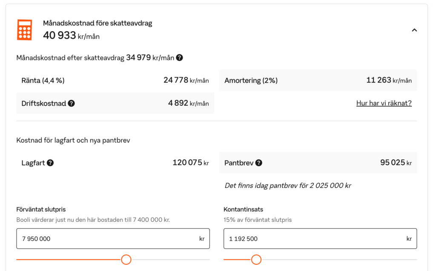Click the orange calculator icon
Viewport: 436px width, 271px height.
[x=24, y=30]
